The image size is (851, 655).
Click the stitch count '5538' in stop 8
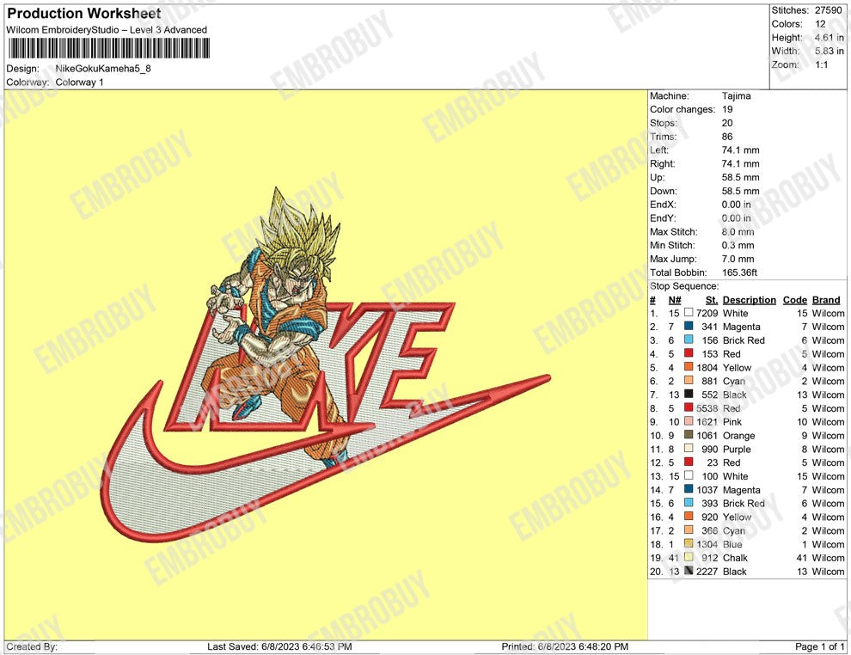[707, 408]
